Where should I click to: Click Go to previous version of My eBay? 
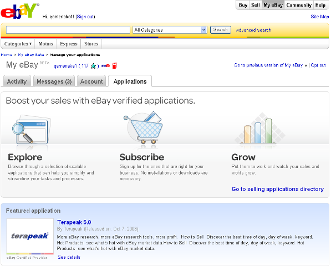(268, 65)
